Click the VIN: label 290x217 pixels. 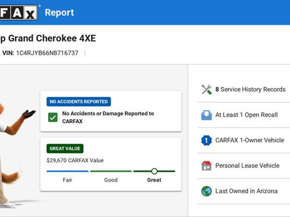8,53
